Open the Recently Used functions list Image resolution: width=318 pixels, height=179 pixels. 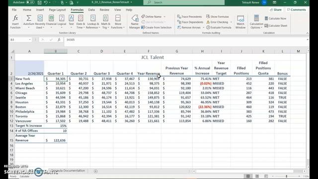tap(40, 22)
